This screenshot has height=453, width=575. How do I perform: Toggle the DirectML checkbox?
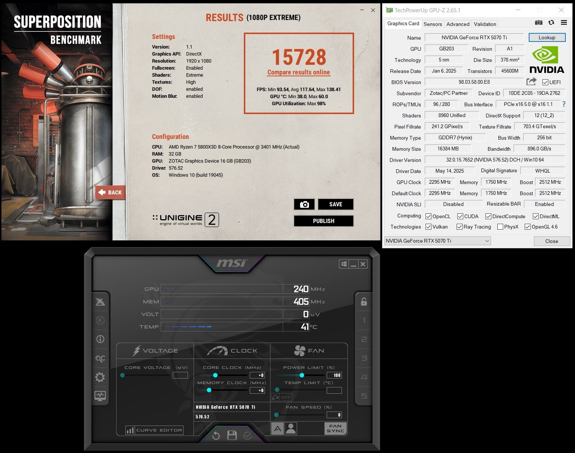(x=536, y=216)
